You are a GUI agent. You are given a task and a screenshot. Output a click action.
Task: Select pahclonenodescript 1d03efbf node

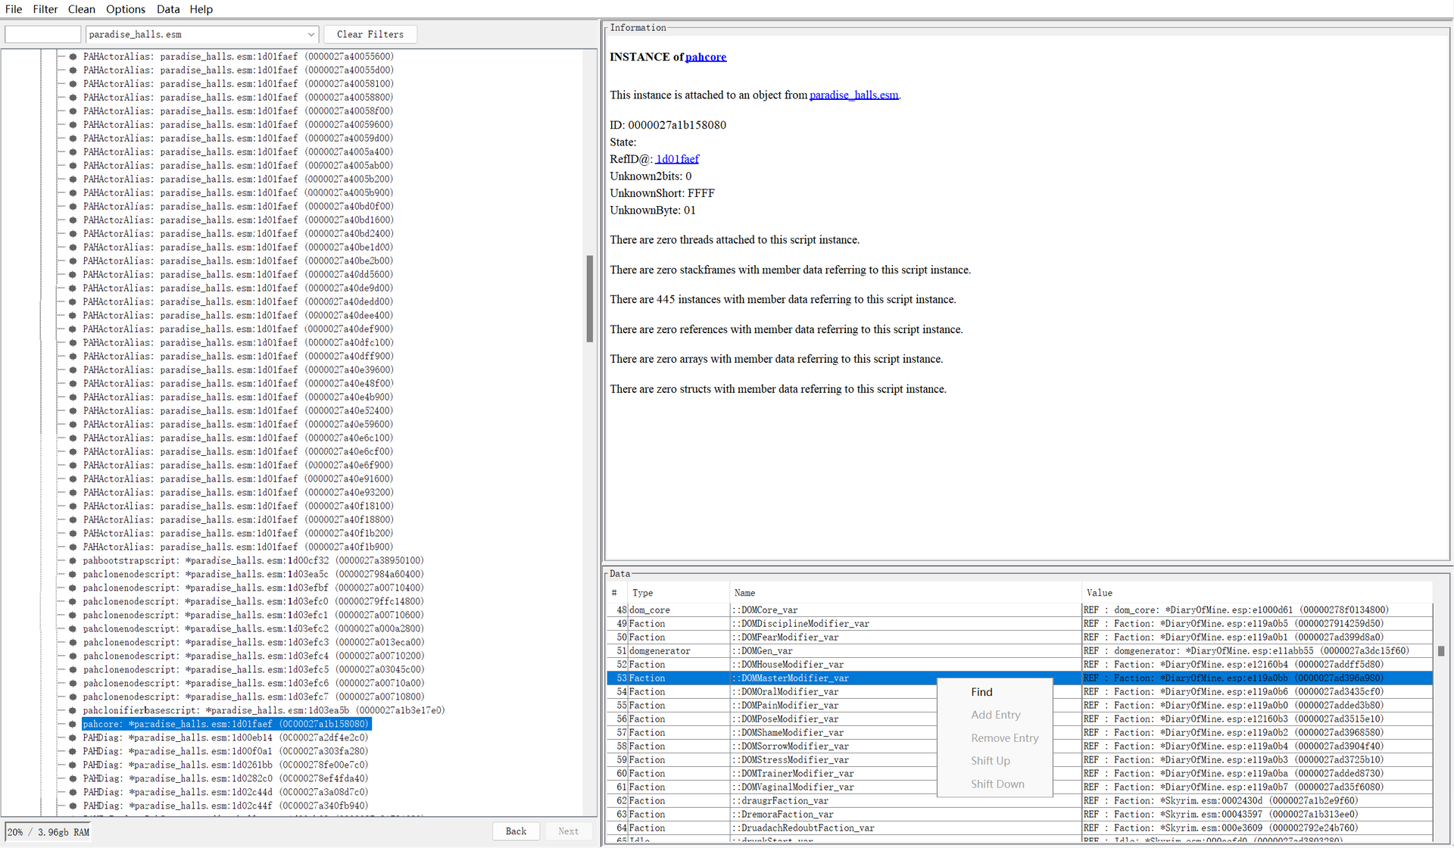point(253,588)
